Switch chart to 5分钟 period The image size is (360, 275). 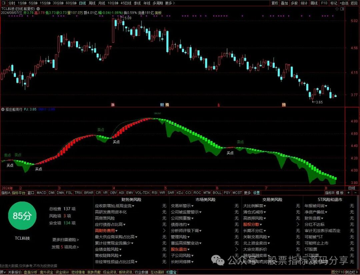point(33,3)
